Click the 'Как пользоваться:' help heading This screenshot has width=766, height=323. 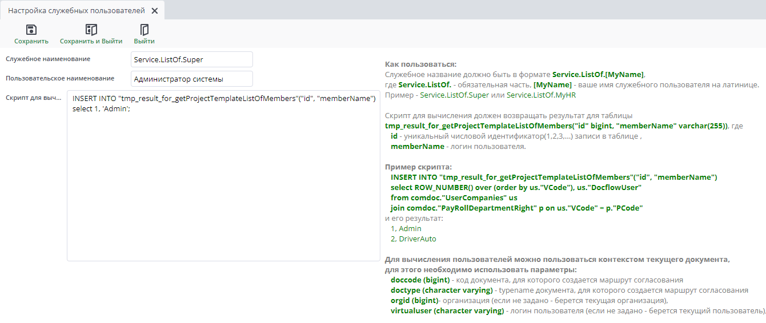(421, 64)
